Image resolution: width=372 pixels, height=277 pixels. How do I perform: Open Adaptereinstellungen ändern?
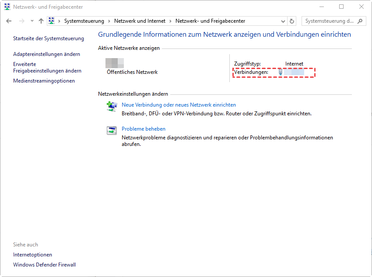point(46,54)
